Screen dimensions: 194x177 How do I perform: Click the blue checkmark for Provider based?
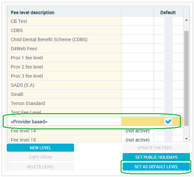point(168,121)
